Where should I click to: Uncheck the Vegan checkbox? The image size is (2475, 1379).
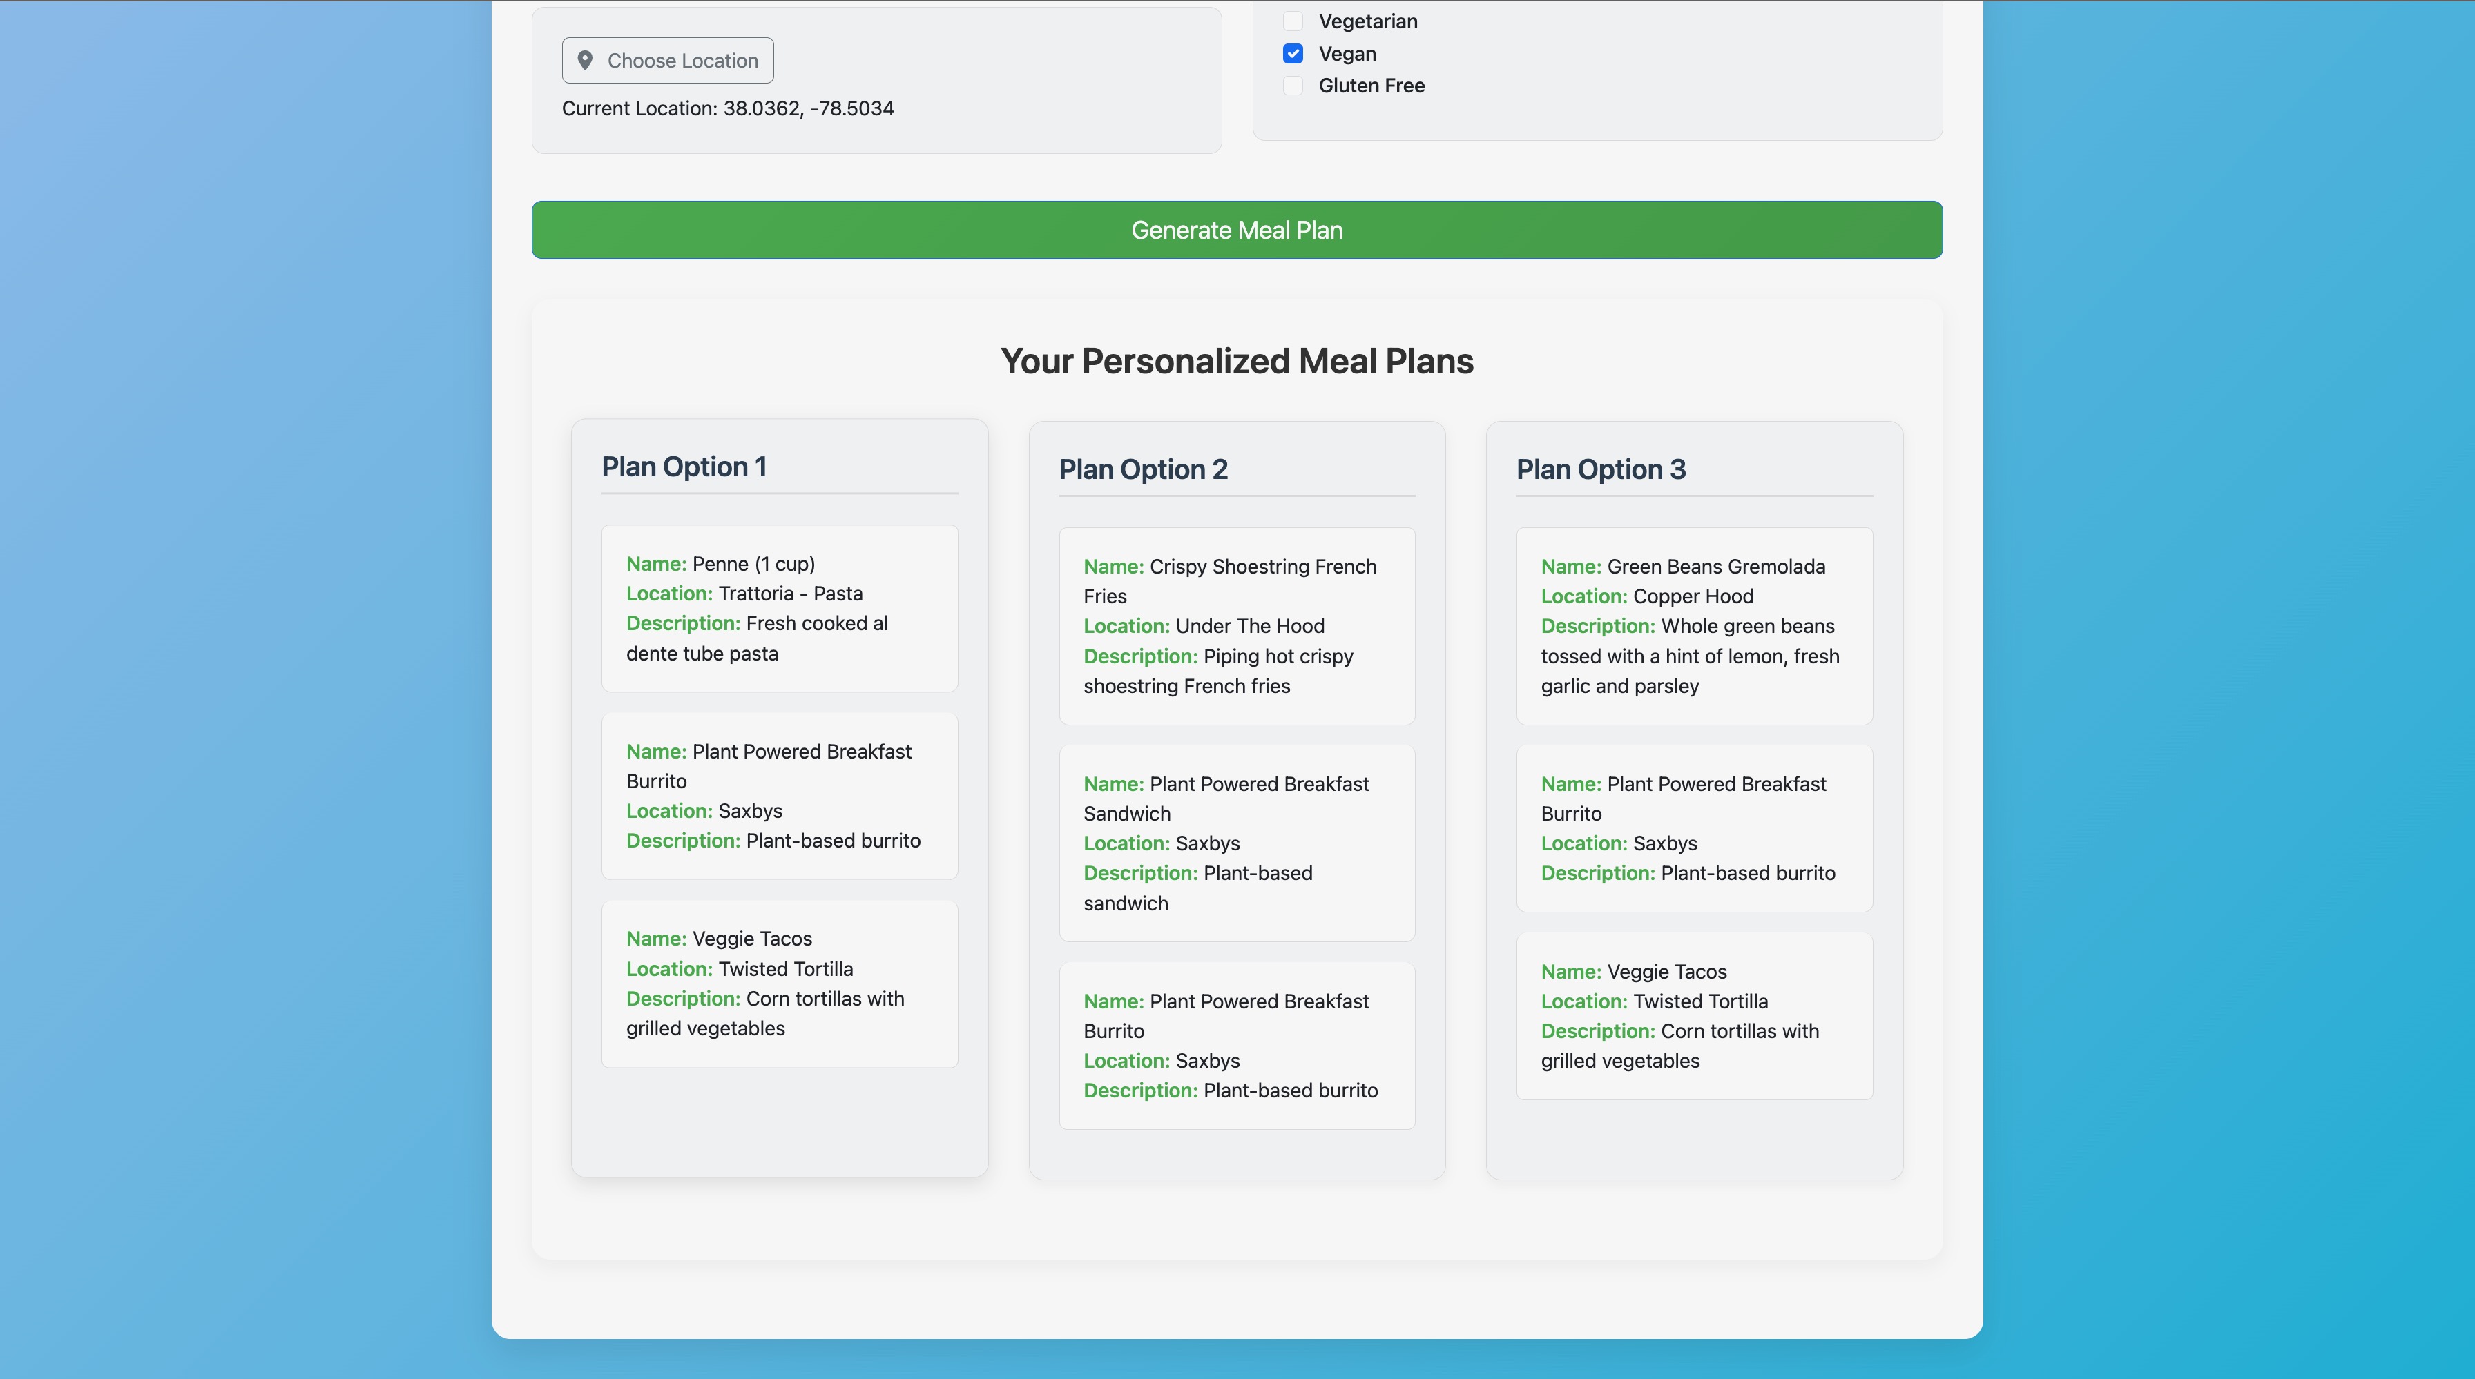coord(1293,54)
